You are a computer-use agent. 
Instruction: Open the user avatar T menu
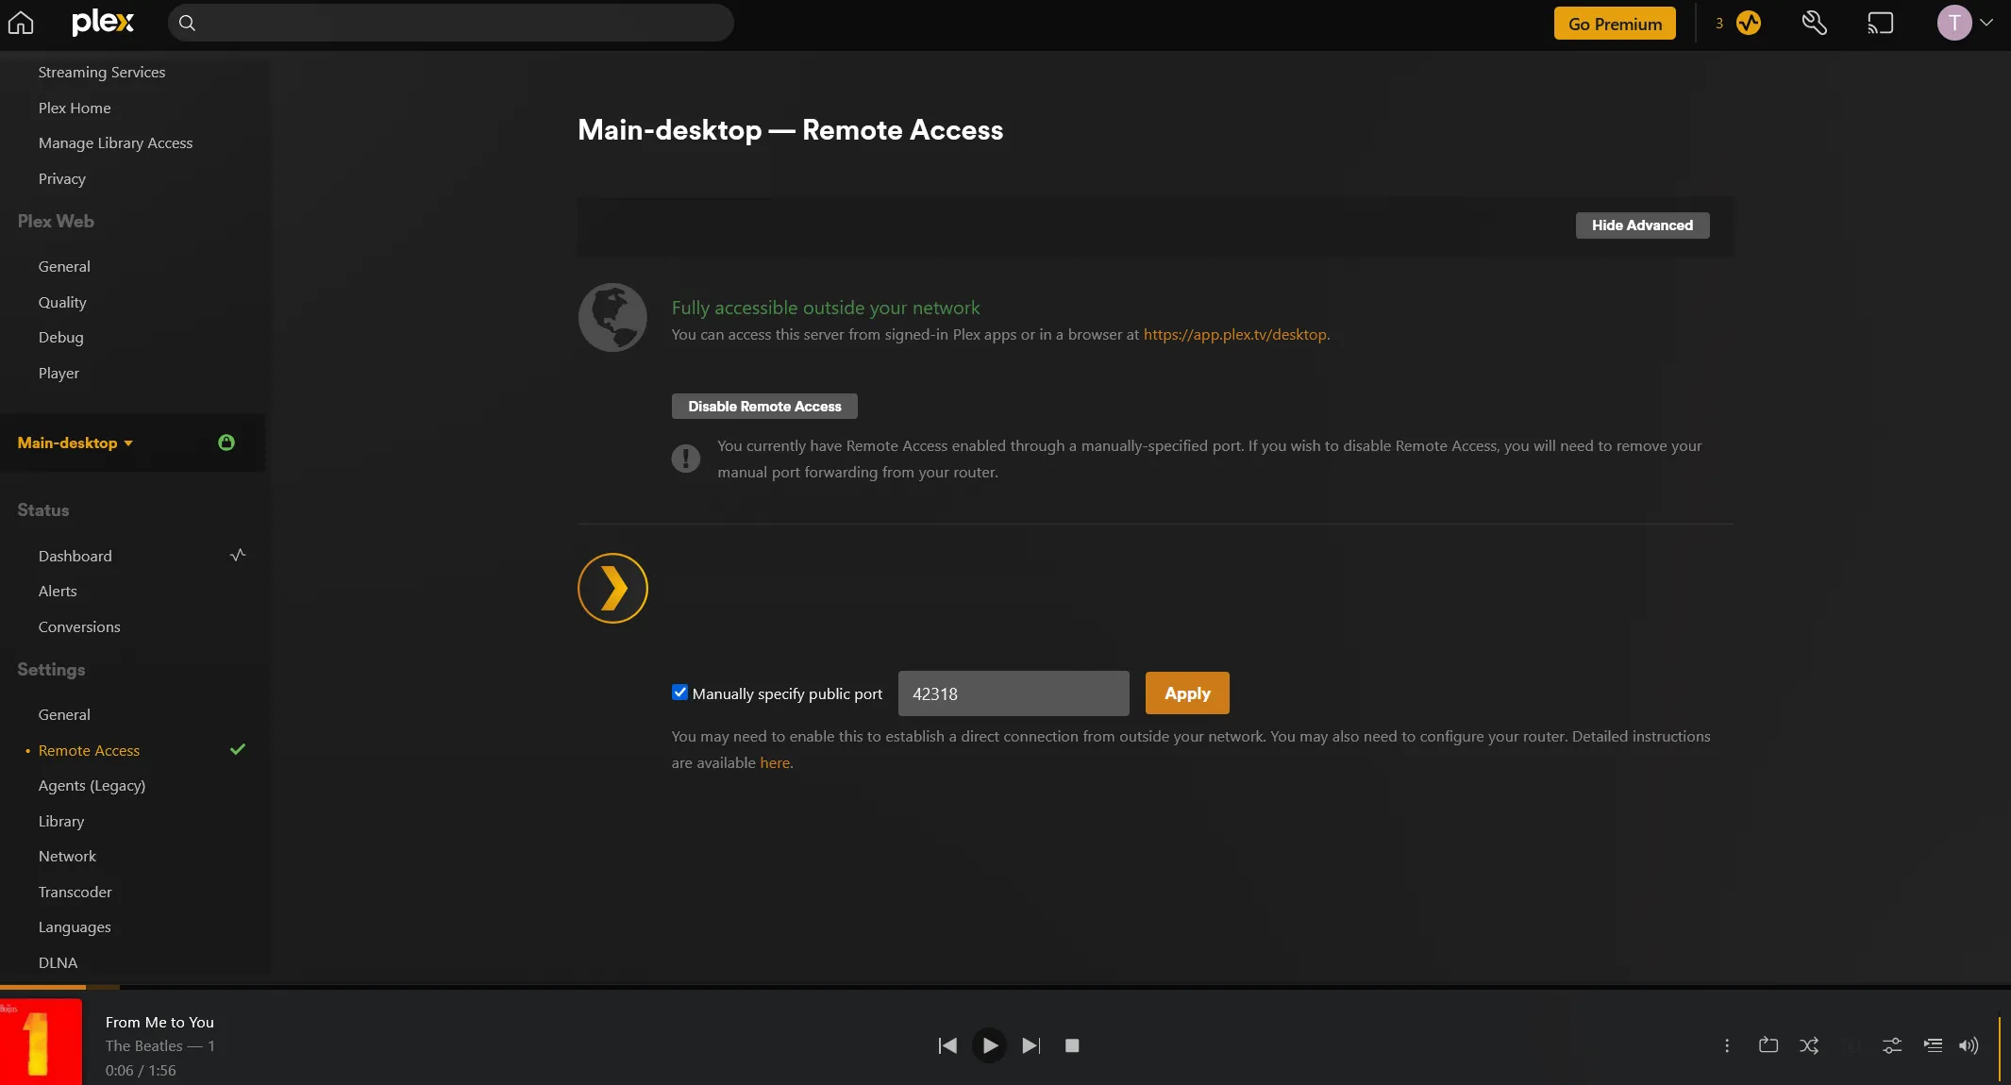tap(1953, 23)
